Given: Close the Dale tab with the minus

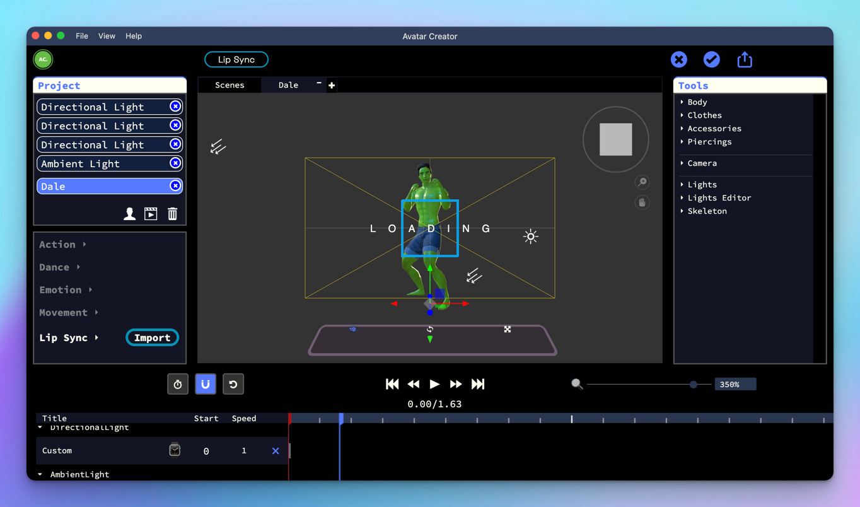Looking at the screenshot, I should 319,83.
